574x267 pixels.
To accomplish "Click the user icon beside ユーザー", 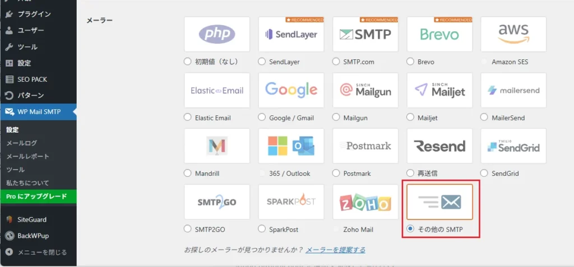I will coord(10,31).
